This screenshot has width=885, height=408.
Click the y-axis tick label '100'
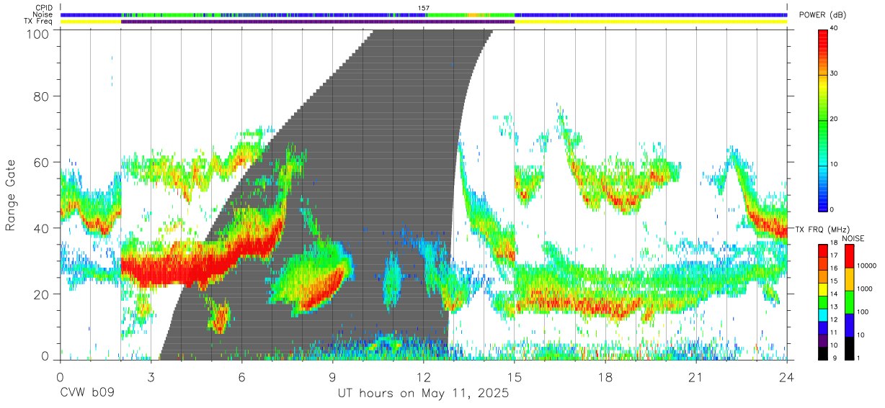pyautogui.click(x=37, y=33)
